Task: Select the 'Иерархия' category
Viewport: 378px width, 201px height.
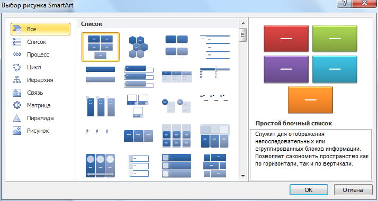Action: (40, 80)
